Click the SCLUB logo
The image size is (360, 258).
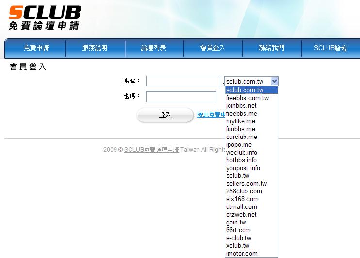(45, 17)
